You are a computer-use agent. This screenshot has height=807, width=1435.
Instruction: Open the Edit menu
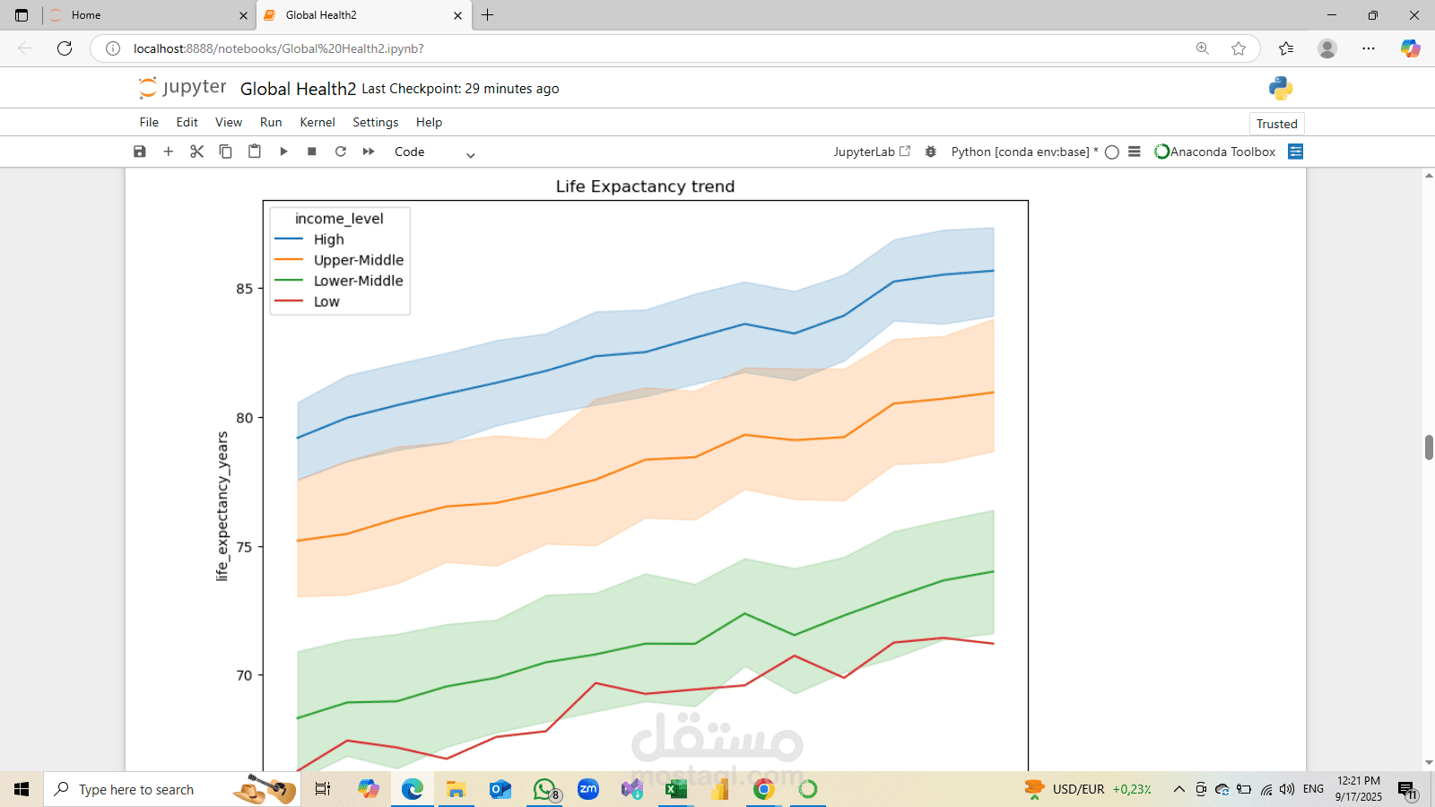(x=187, y=122)
